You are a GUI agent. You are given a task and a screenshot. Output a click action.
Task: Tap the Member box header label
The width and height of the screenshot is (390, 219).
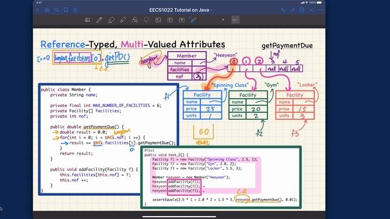click(186, 55)
